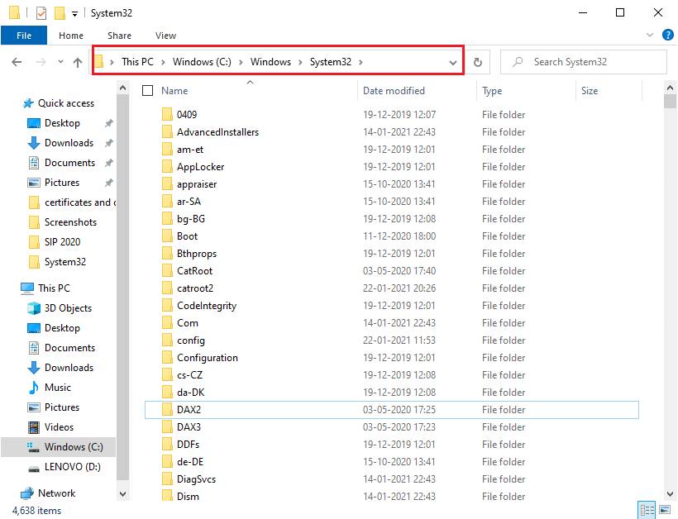This screenshot has width=678, height=519.
Task: Click navigation pane scroll down arrow
Action: pos(123,494)
